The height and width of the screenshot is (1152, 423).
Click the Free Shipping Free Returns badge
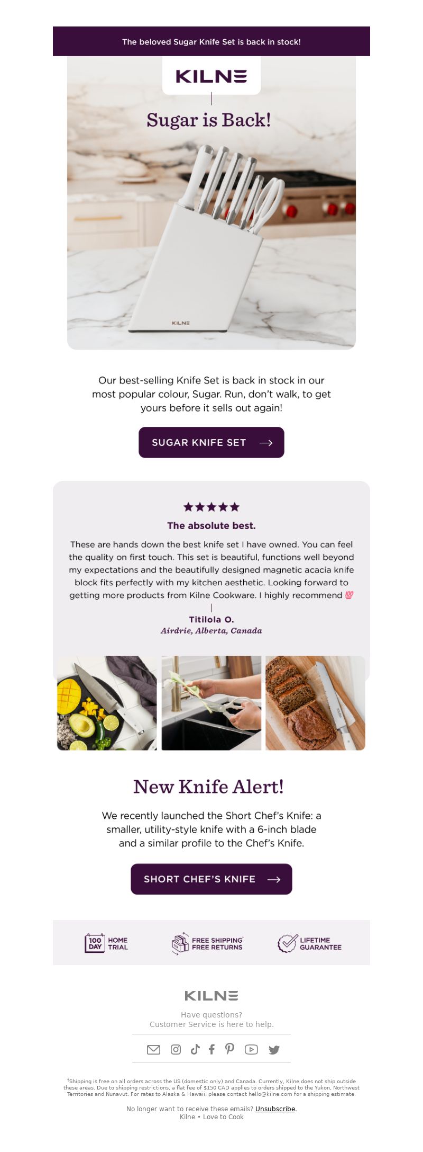[207, 943]
